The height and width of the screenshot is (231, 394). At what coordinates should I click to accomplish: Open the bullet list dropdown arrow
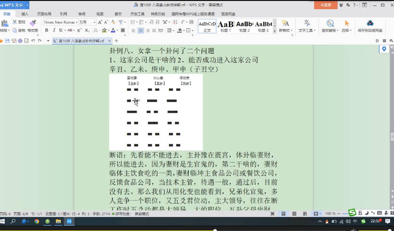137,22
